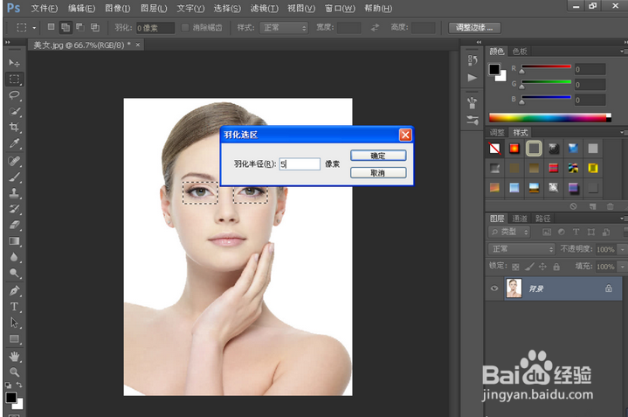The height and width of the screenshot is (417, 628).
Task: Enable the 消除锯齿 anti-alias checkbox
Action: [185, 28]
